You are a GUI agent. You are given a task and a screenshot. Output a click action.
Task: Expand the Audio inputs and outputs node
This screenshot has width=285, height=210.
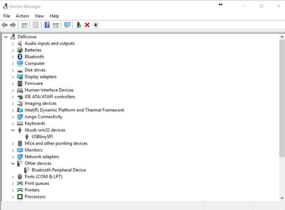point(13,44)
